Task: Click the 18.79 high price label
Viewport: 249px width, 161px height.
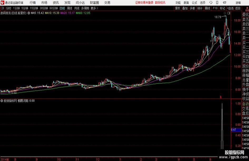Action: [x=218, y=17]
